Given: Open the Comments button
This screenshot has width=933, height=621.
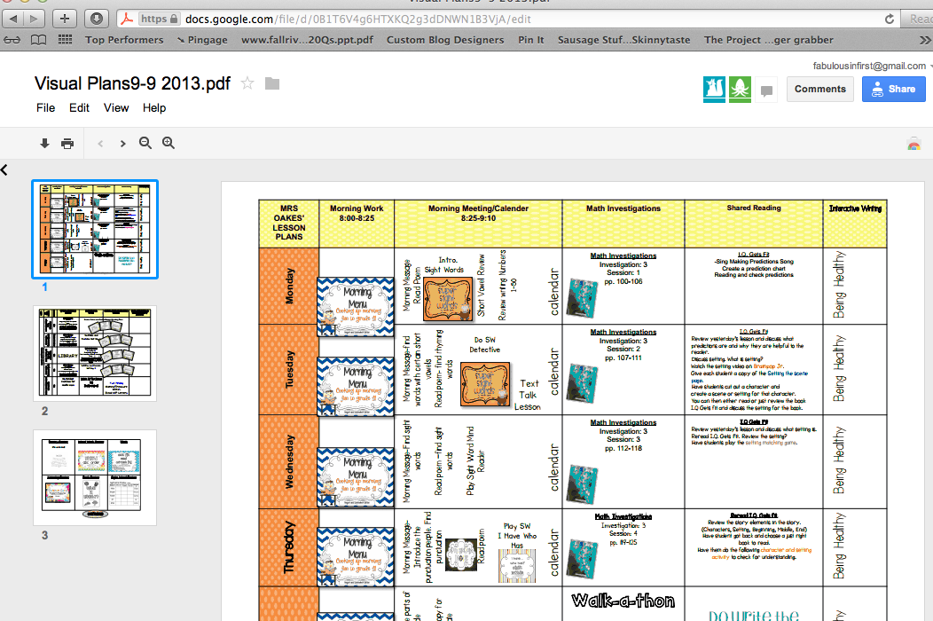Looking at the screenshot, I should point(820,89).
